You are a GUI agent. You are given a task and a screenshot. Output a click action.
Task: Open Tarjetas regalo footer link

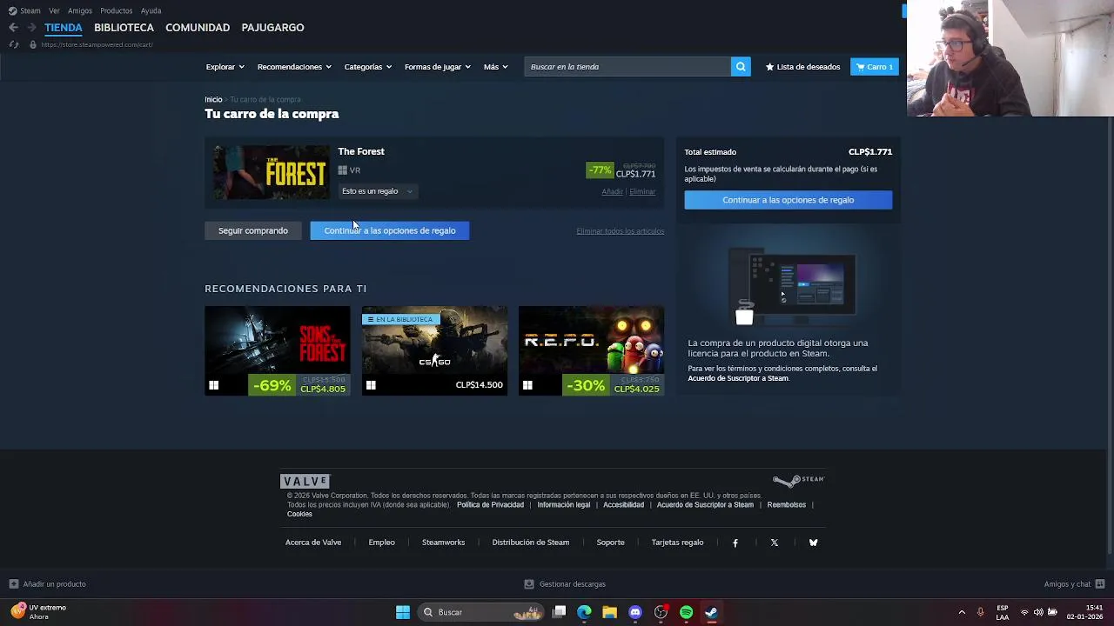(677, 543)
